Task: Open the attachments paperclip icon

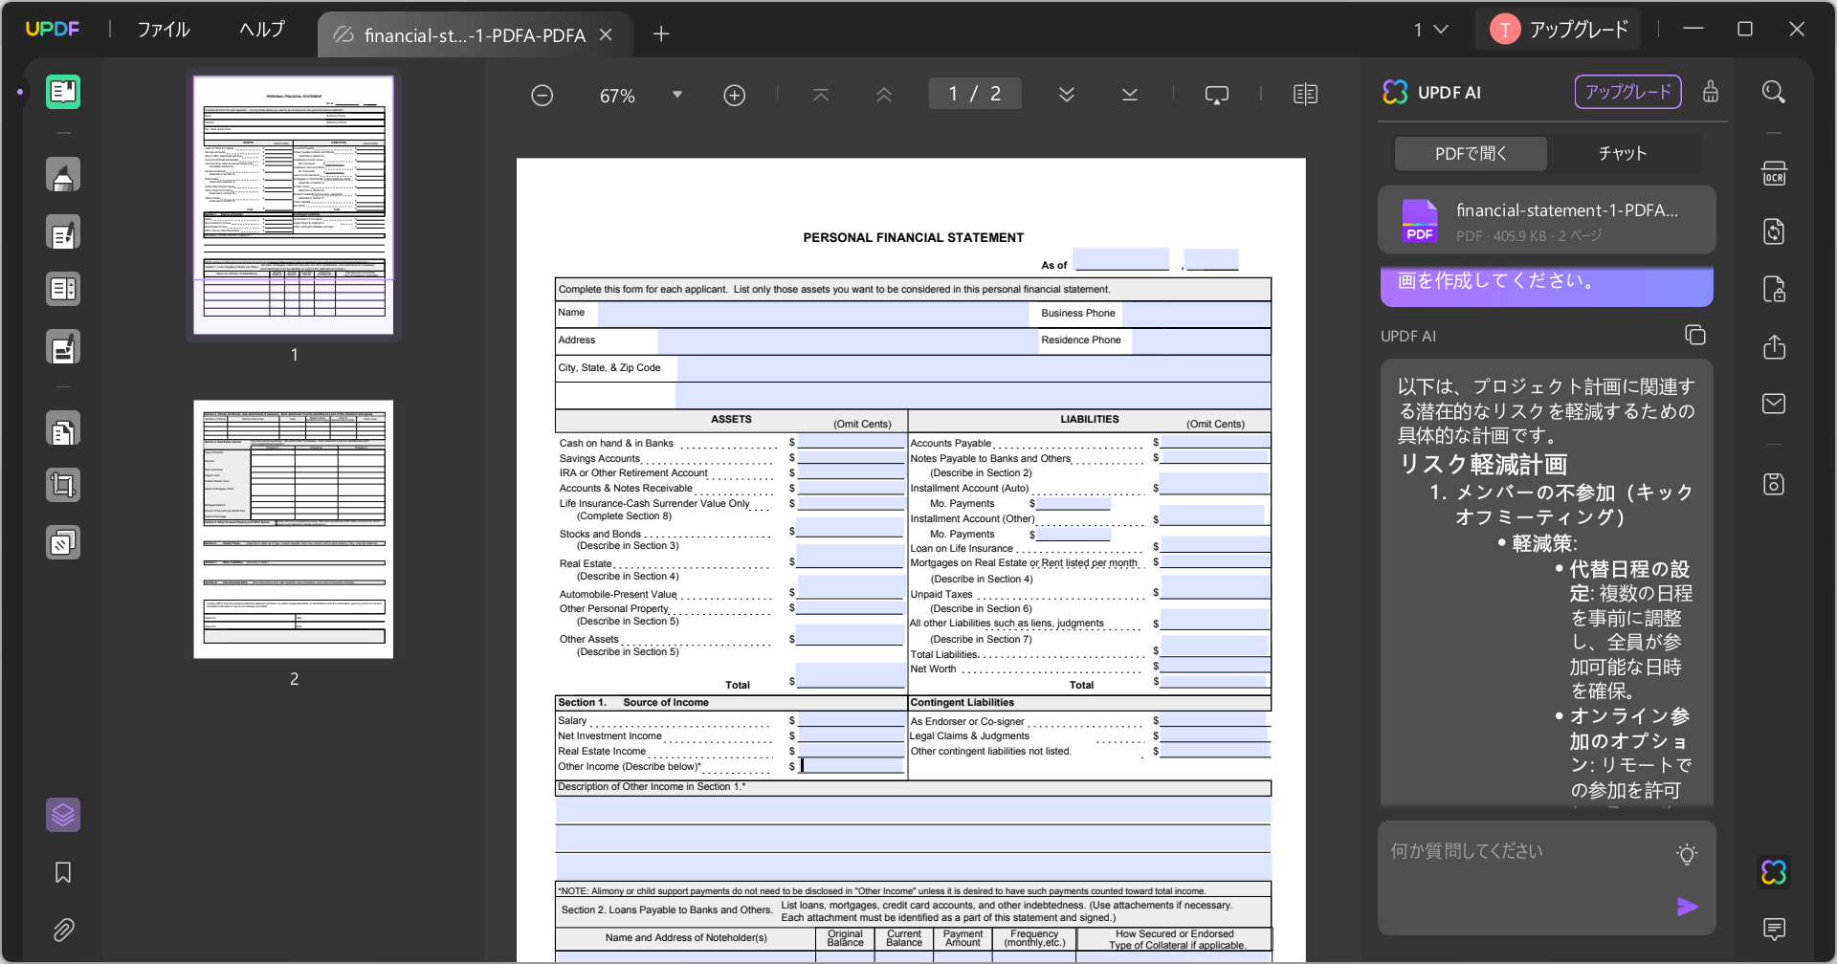Action: (63, 930)
